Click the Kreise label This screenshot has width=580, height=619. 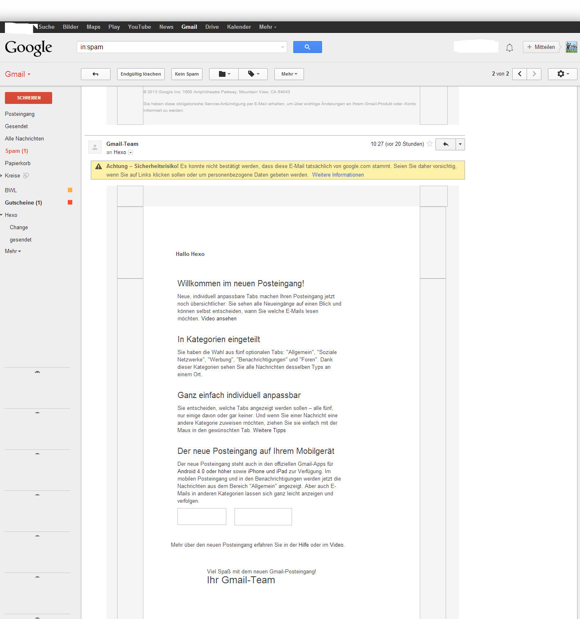(x=12, y=176)
